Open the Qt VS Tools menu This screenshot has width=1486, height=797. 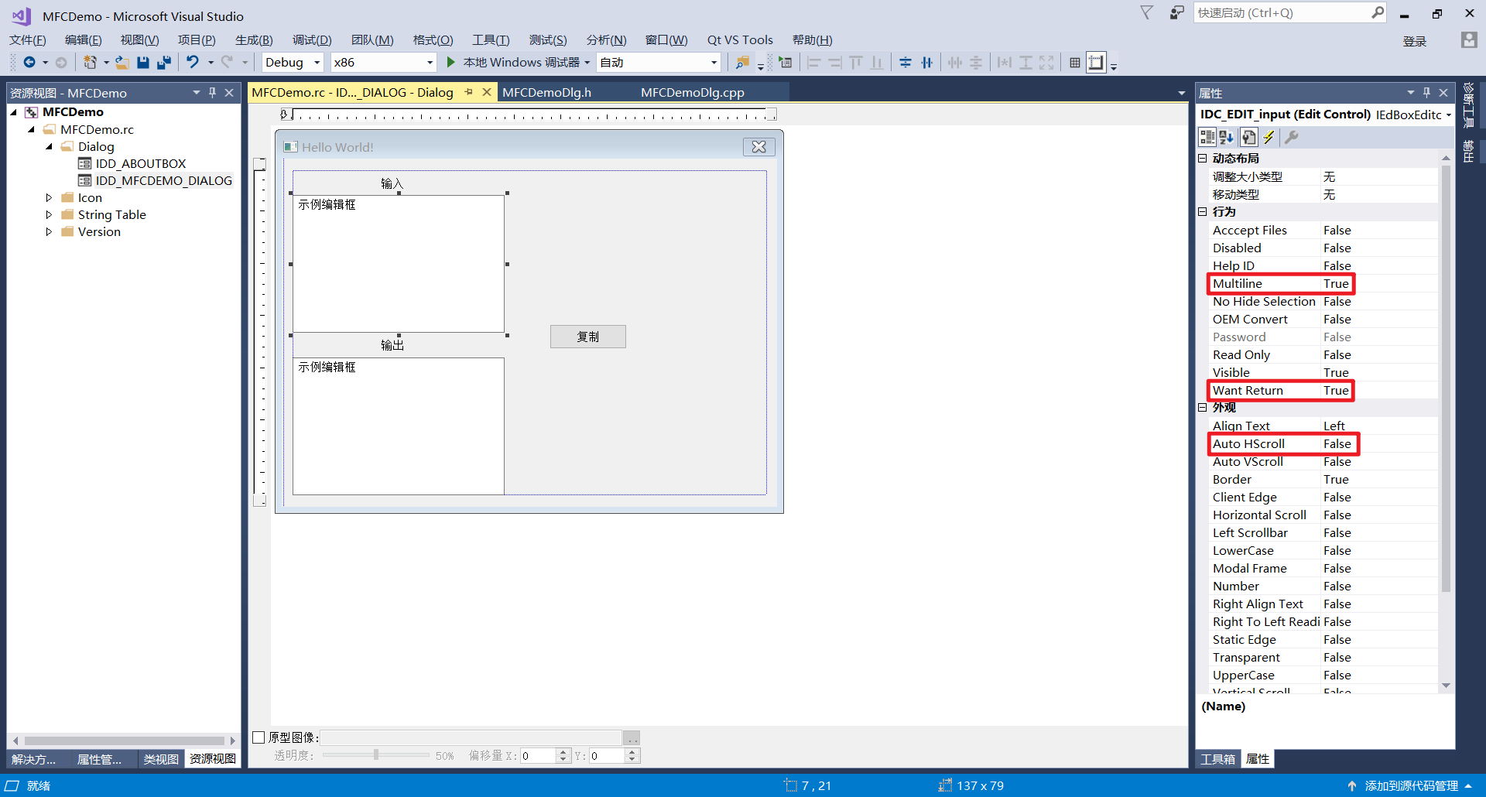pyautogui.click(x=739, y=39)
